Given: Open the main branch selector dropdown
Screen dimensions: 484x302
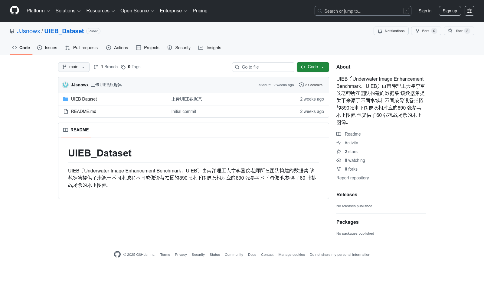Looking at the screenshot, I should click(x=74, y=67).
